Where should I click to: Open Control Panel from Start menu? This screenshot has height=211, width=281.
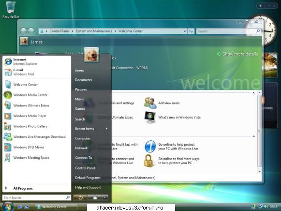click(x=85, y=168)
